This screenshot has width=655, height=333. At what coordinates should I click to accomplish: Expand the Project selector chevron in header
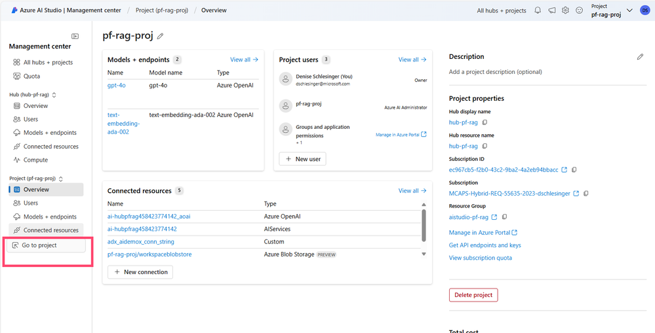tap(630, 10)
